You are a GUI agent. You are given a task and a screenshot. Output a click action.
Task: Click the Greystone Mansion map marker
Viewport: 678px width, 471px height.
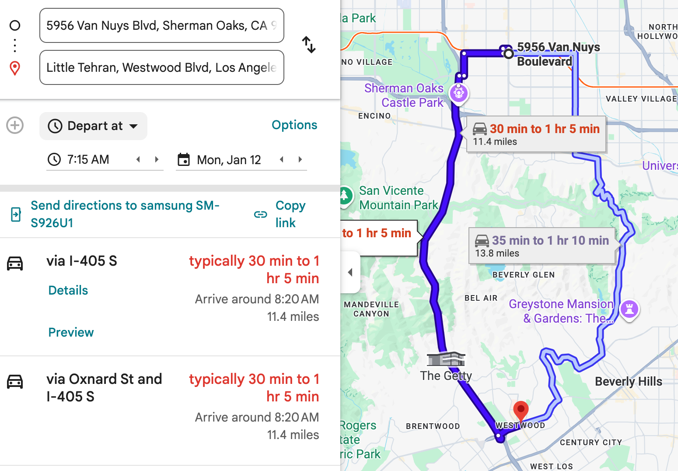629,309
